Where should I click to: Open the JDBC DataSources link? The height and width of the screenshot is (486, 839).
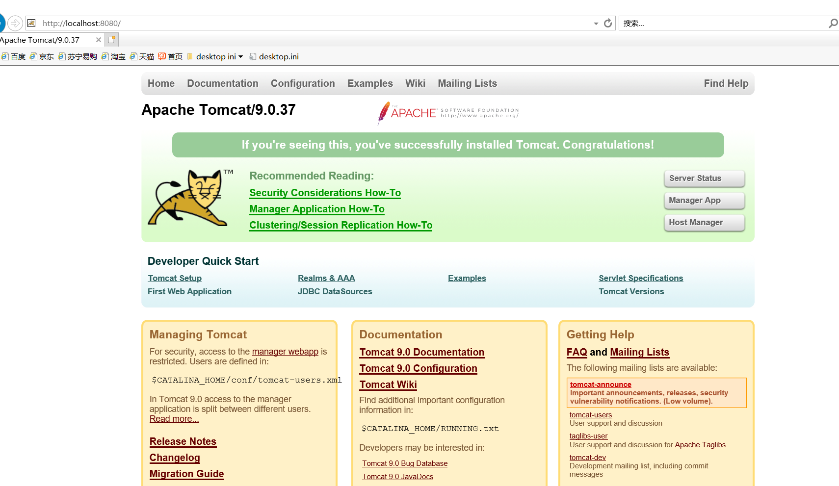point(335,291)
